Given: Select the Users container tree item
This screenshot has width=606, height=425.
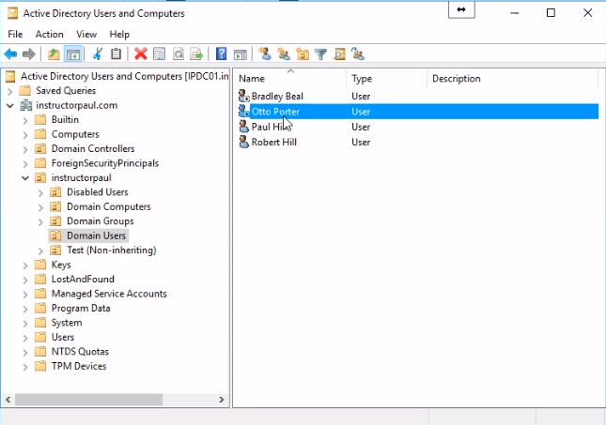Looking at the screenshot, I should coord(63,337).
